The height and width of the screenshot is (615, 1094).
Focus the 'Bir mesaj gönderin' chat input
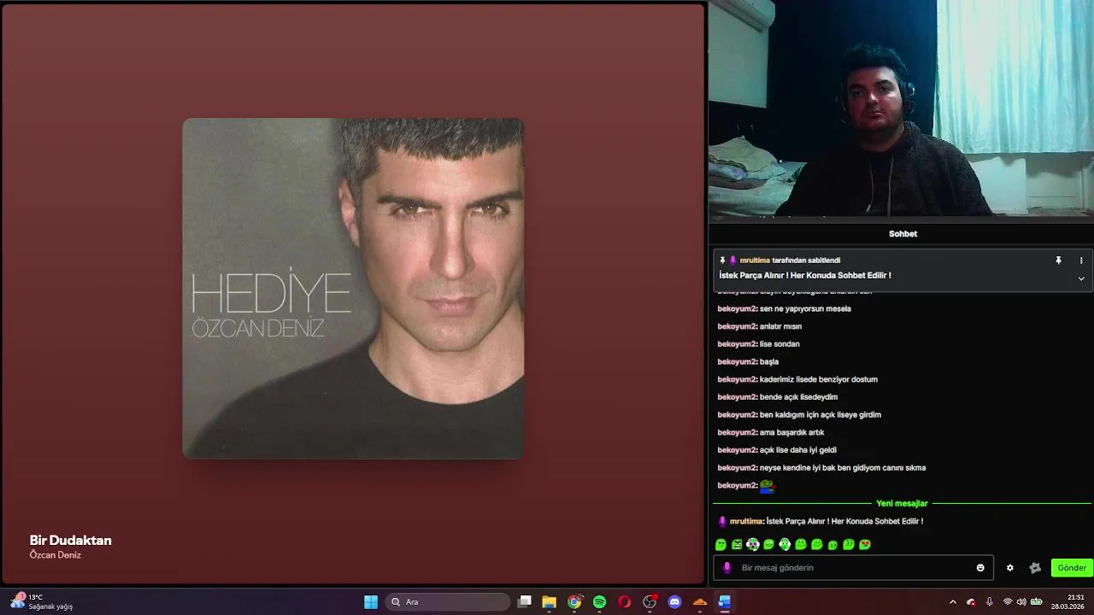coord(853,568)
